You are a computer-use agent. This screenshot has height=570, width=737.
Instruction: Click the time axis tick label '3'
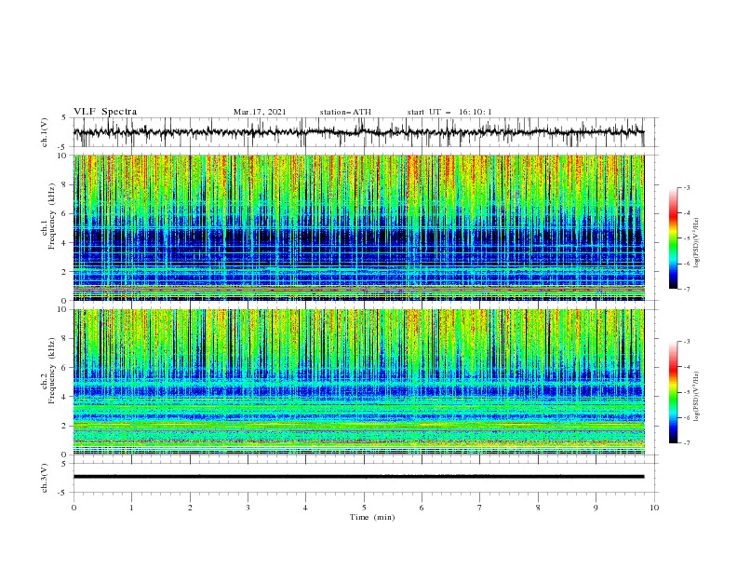(x=248, y=508)
